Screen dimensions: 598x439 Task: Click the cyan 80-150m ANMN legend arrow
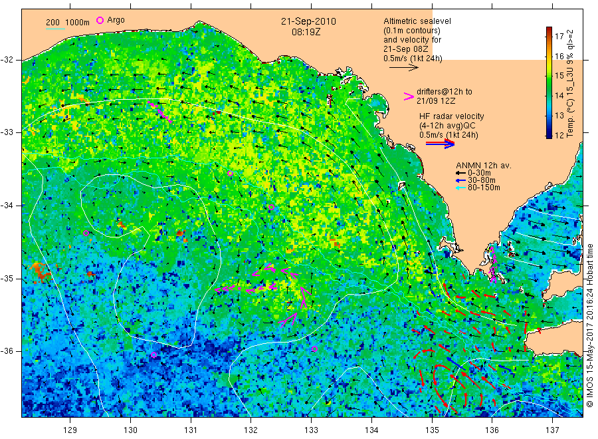[x=460, y=188]
